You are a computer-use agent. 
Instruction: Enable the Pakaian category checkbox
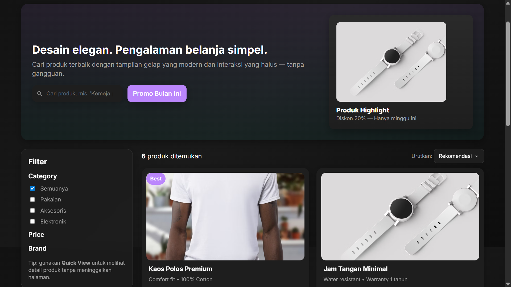(x=32, y=200)
